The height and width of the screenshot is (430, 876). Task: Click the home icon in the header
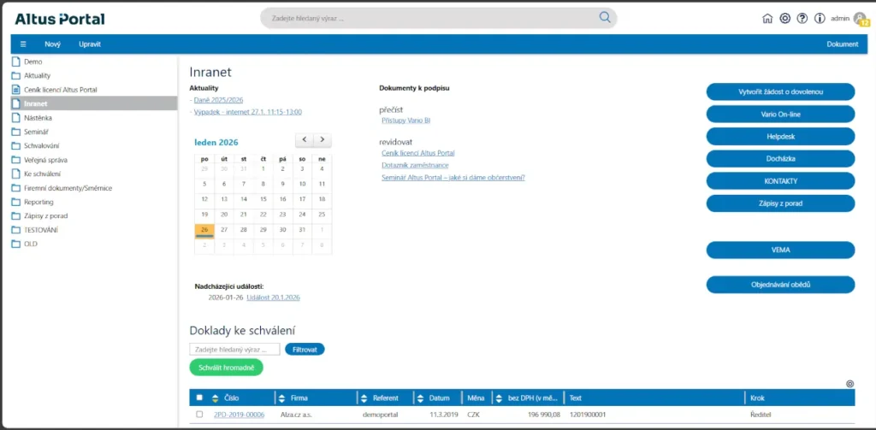click(x=767, y=19)
